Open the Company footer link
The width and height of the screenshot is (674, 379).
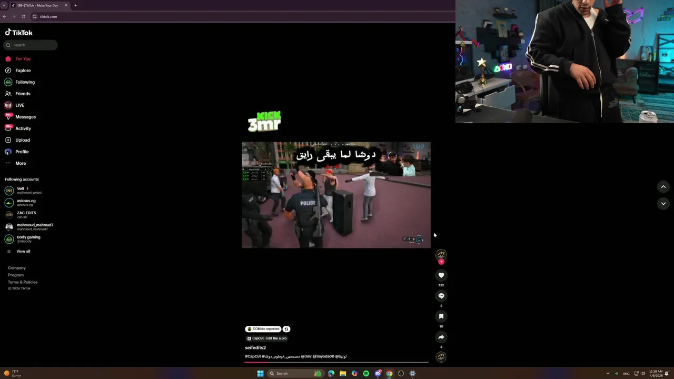tap(17, 268)
